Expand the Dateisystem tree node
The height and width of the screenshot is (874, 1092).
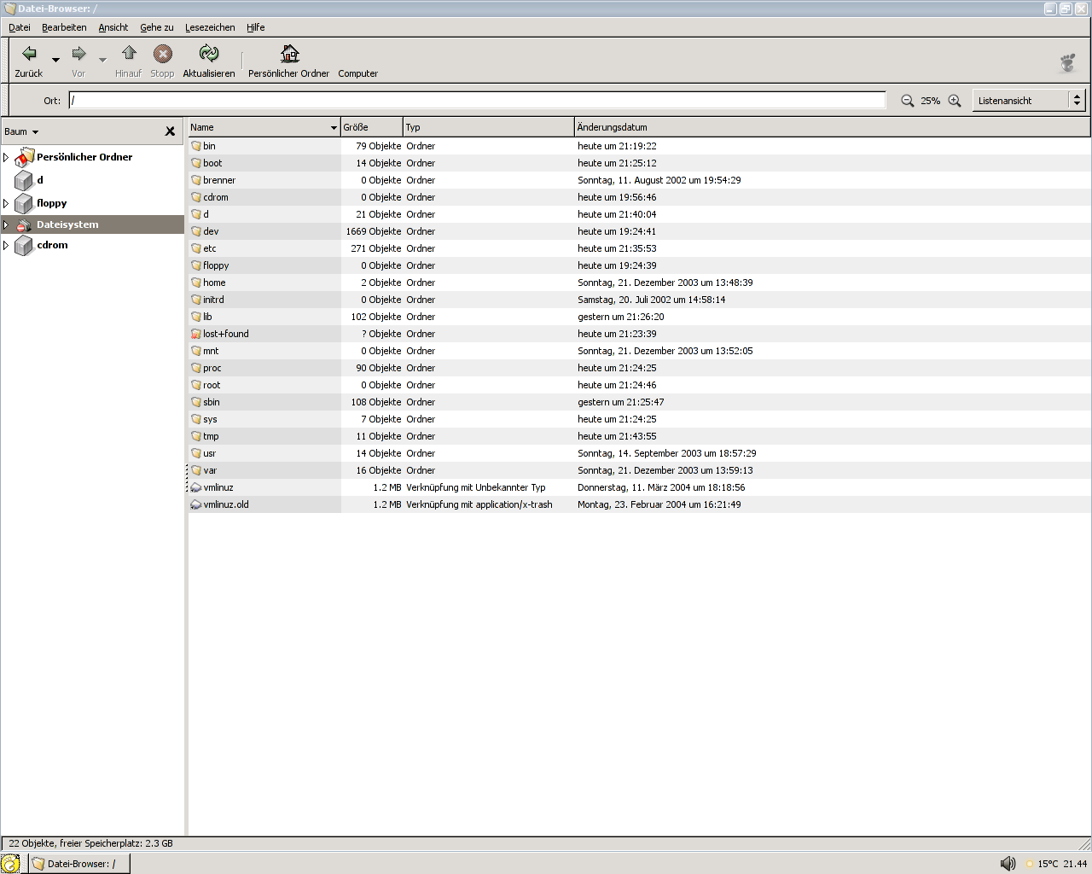pos(6,225)
